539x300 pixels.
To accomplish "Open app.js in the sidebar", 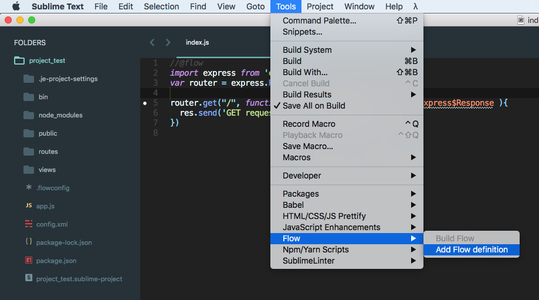I will coord(45,206).
